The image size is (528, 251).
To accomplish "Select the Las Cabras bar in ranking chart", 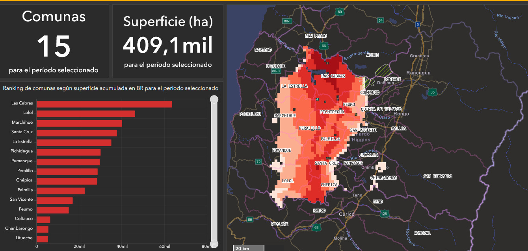I will point(104,104).
